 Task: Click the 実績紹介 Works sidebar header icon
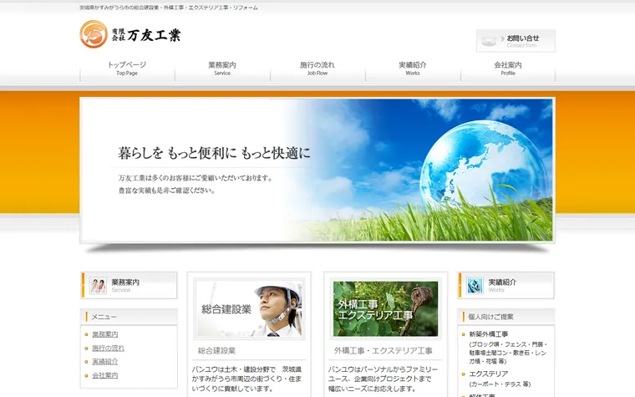pos(475,286)
